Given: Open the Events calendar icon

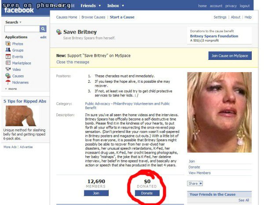Looking at the screenshot, I should (8, 56).
